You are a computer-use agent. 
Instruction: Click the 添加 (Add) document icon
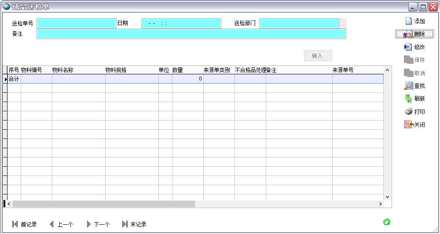(408, 21)
